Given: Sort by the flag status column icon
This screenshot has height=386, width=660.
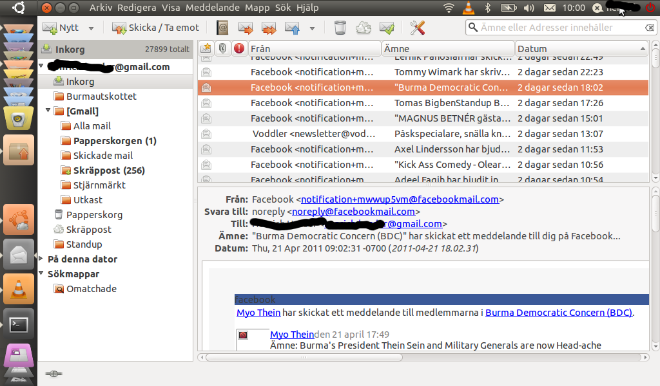Looking at the screenshot, I should click(x=206, y=49).
